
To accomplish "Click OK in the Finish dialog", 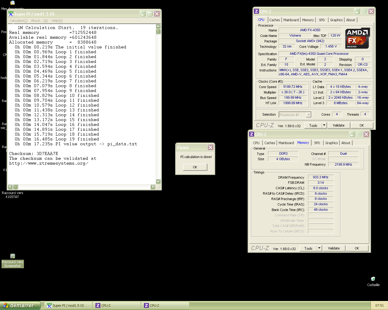I will pyautogui.click(x=195, y=167).
